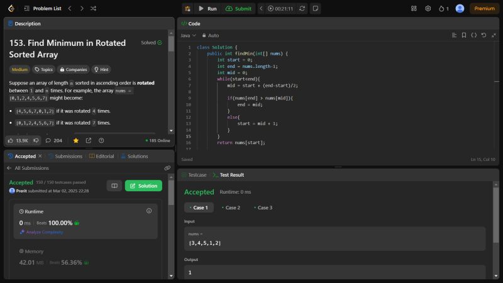The height and width of the screenshot is (283, 503).
Task: Reset code to default with undo icon
Action: [x=484, y=35]
